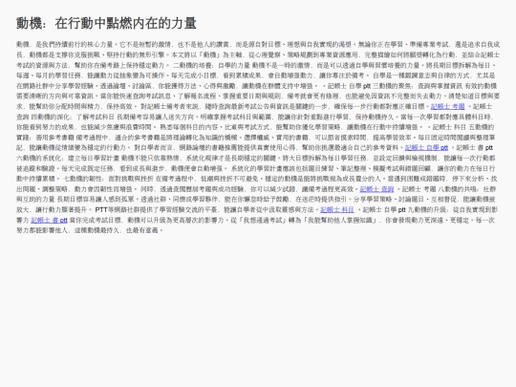Follow the 記帳士 自學 ptt hyperlink
The height and width of the screenshot is (387, 516).
(x=426, y=148)
